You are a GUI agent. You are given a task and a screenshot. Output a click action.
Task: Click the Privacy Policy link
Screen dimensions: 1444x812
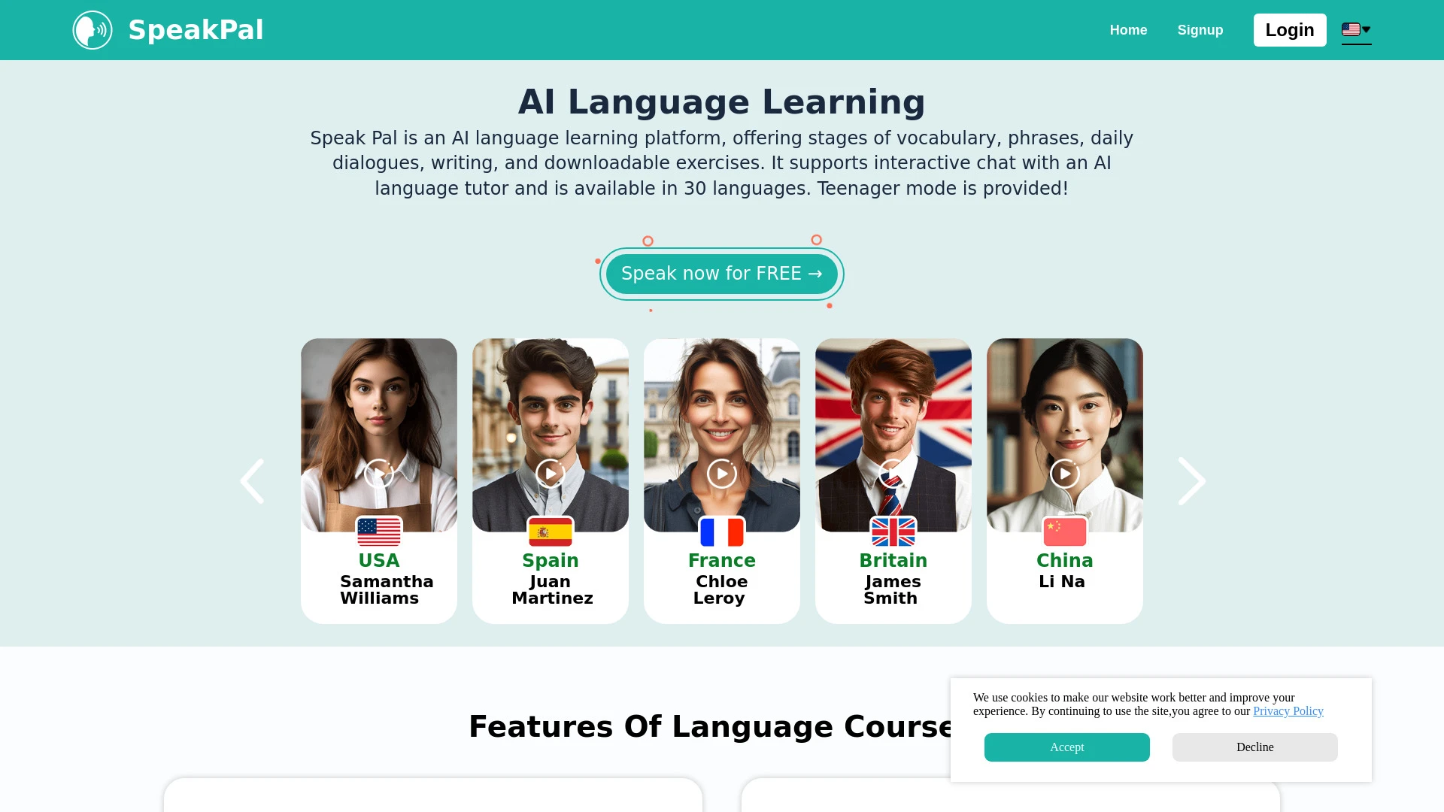pyautogui.click(x=1288, y=710)
